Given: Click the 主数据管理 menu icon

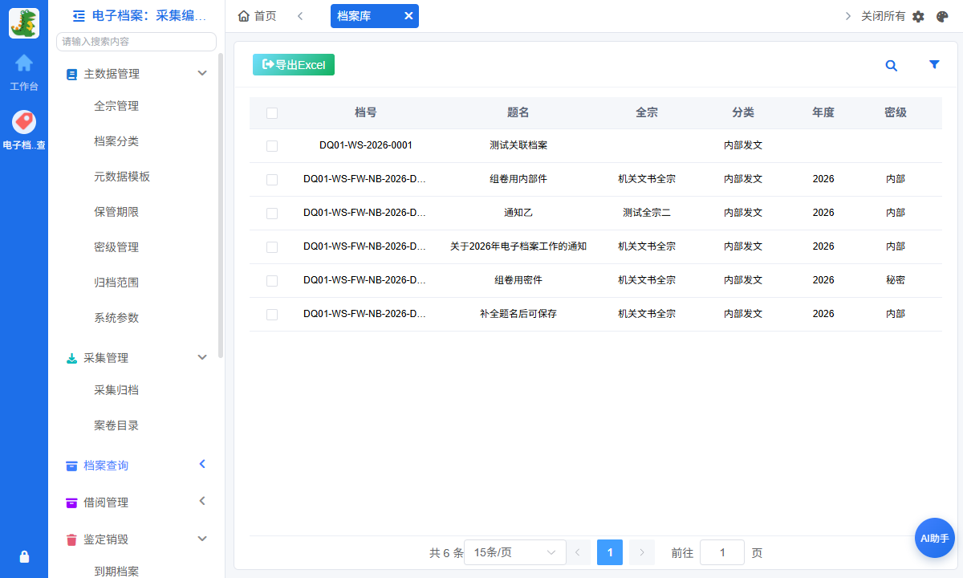Looking at the screenshot, I should (71, 74).
